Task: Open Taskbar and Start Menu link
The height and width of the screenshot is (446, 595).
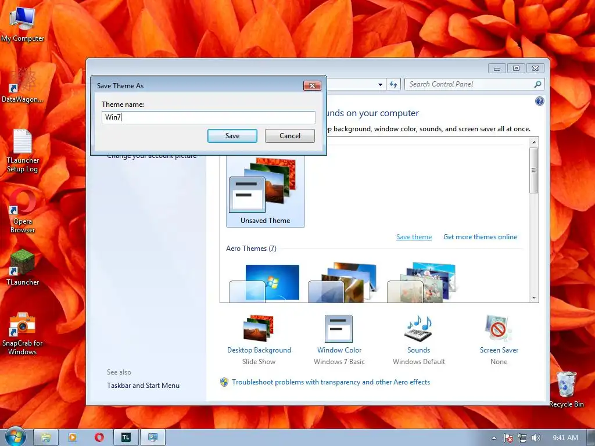Action: click(x=143, y=386)
